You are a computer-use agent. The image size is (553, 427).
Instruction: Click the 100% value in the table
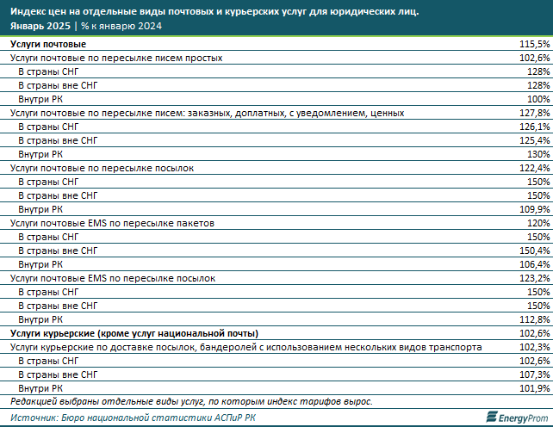coord(537,99)
